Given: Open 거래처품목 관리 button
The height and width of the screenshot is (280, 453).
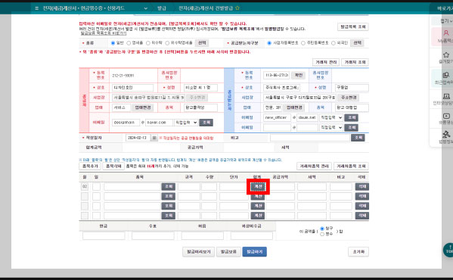Looking at the screenshot, I should (314, 166).
